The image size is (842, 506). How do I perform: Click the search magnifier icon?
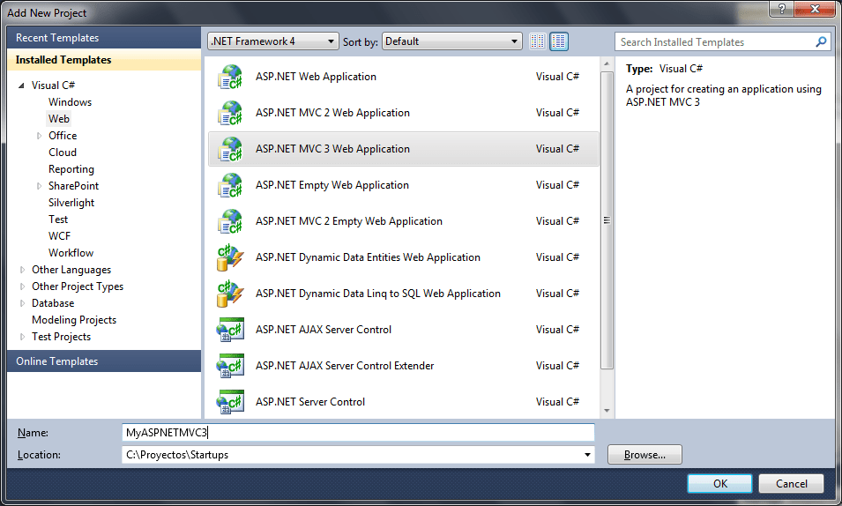pyautogui.click(x=821, y=42)
